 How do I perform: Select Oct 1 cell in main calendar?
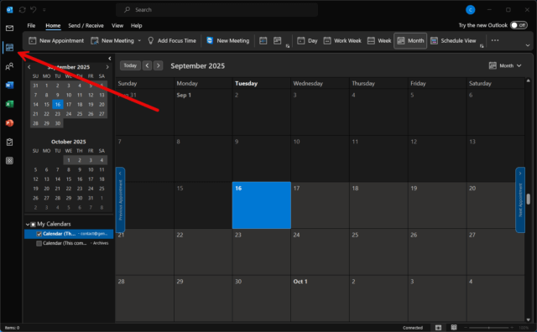click(x=321, y=298)
